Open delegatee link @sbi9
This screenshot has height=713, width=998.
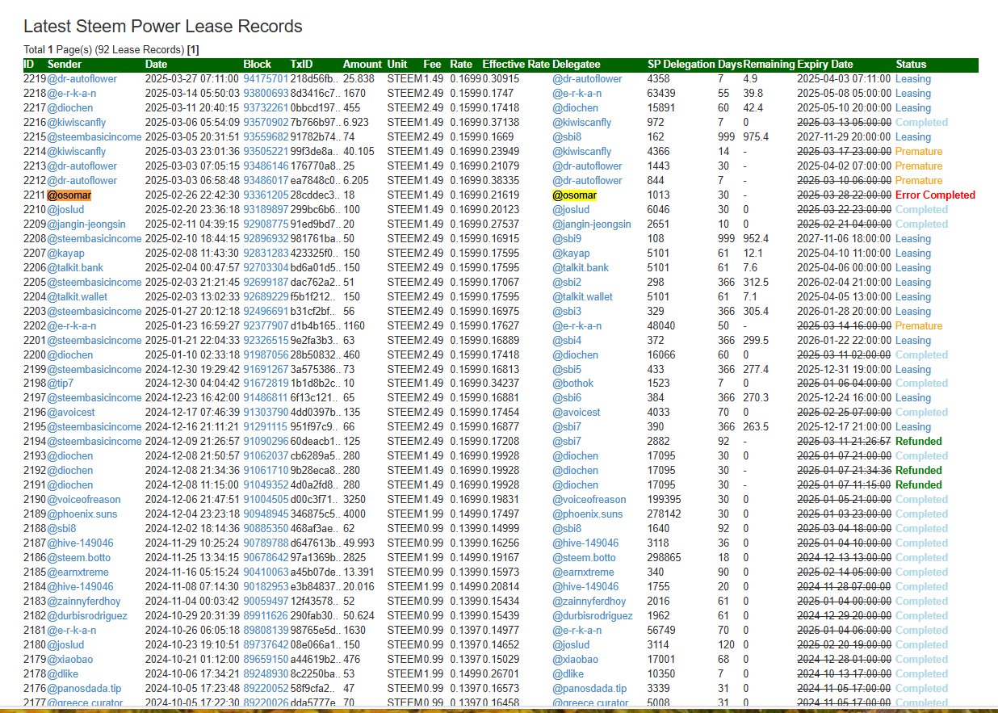point(567,239)
